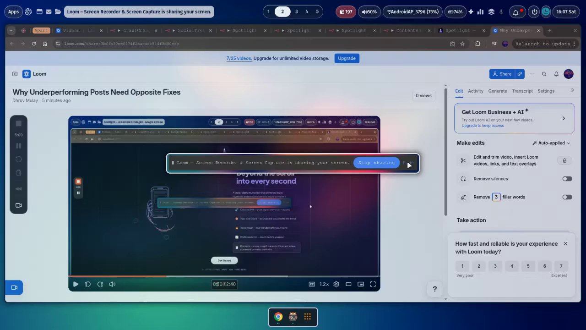Open the Generate tab
Screen dimensions: 586x330
coord(498,91)
